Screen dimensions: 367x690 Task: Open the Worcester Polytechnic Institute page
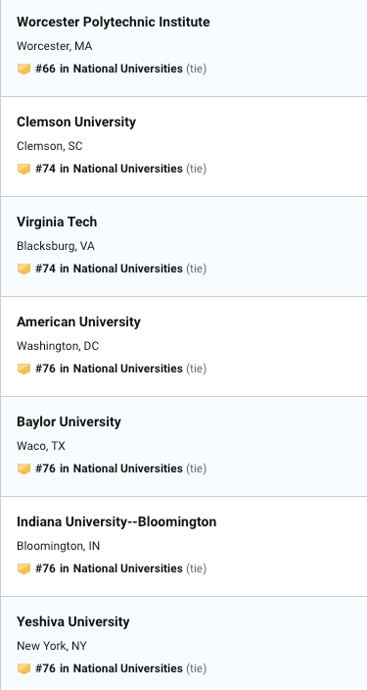click(x=113, y=22)
